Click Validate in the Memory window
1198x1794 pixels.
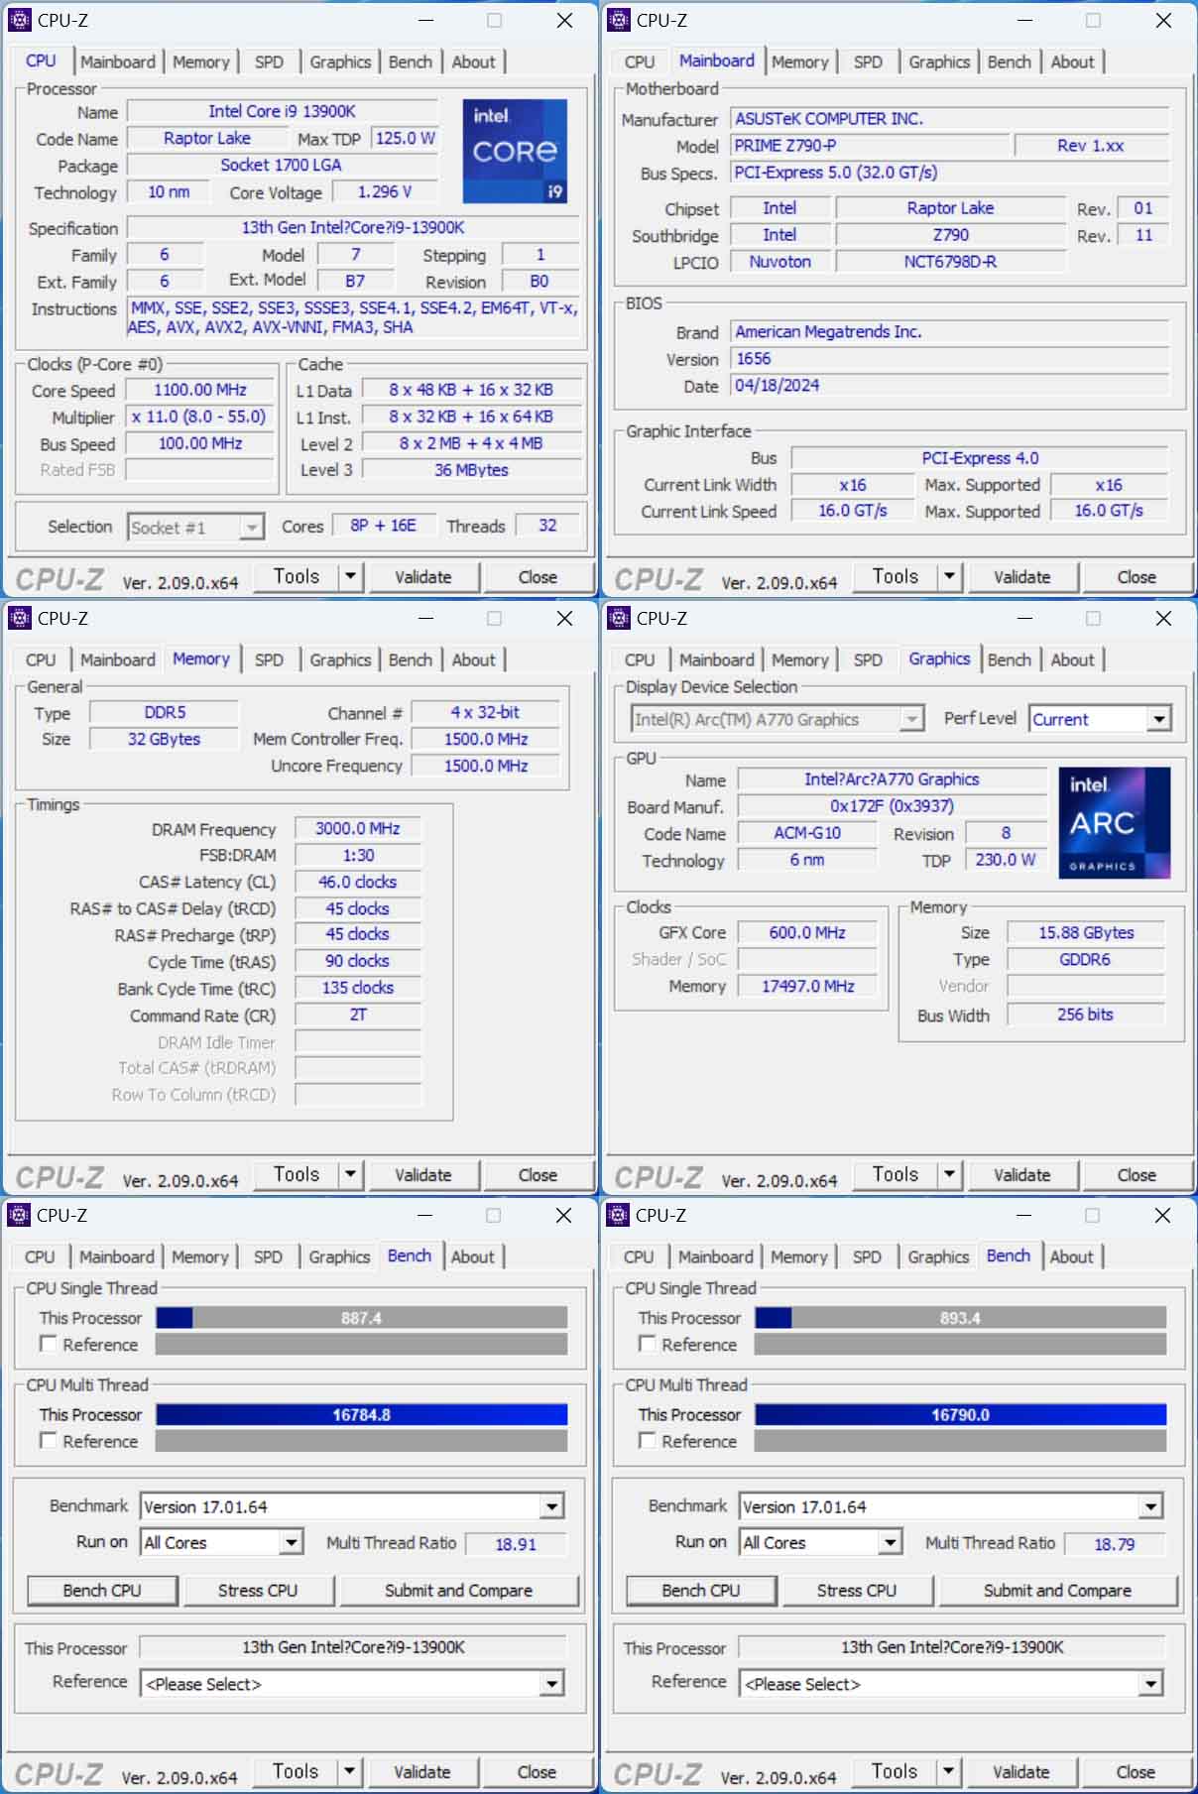[423, 1174]
